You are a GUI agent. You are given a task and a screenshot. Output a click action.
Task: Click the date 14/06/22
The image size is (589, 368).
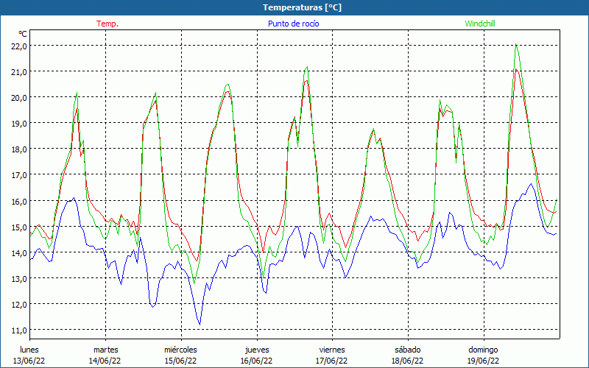[x=105, y=361]
